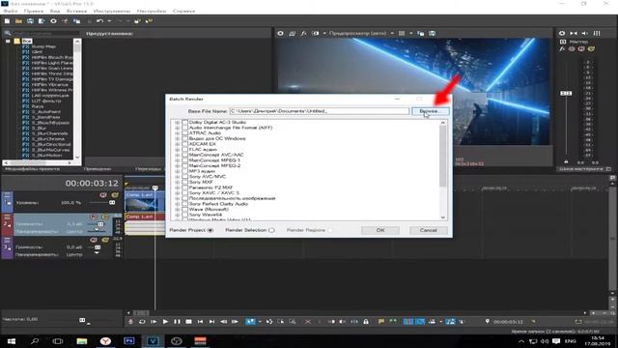Expand the Sony Perfect Clarity Audio node
Viewport: 618px width, 348px height.
(178, 204)
